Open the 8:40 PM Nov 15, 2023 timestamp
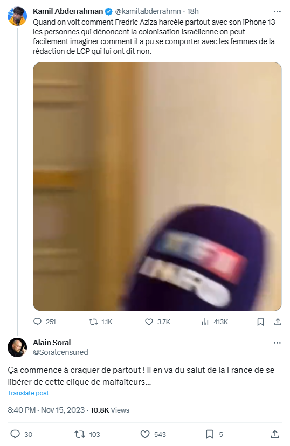Screen dimensions: 290x446 click(x=46, y=410)
